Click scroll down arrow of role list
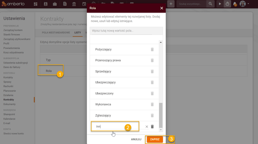258x144 pixels. (161, 130)
